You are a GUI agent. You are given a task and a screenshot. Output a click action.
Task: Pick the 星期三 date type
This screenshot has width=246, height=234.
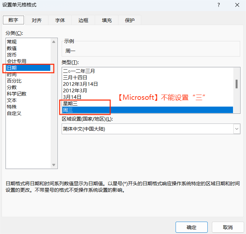pos(70,104)
